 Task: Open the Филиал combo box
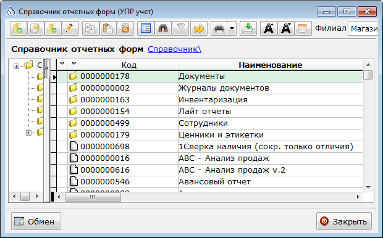[363, 29]
